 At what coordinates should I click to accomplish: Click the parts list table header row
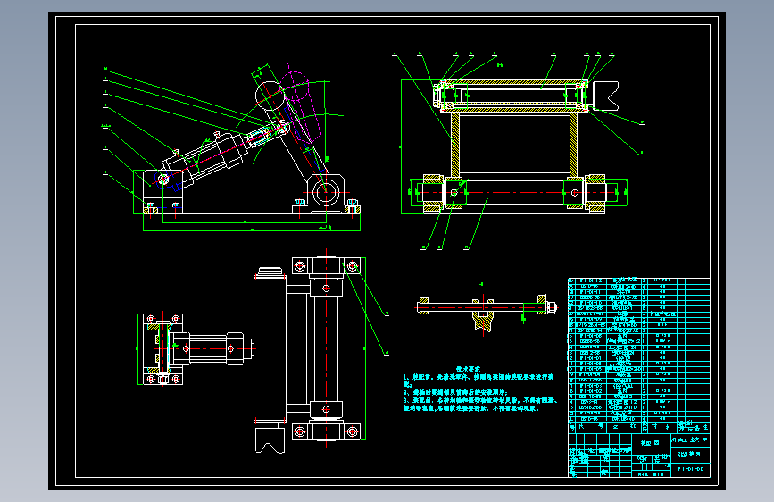639,426
